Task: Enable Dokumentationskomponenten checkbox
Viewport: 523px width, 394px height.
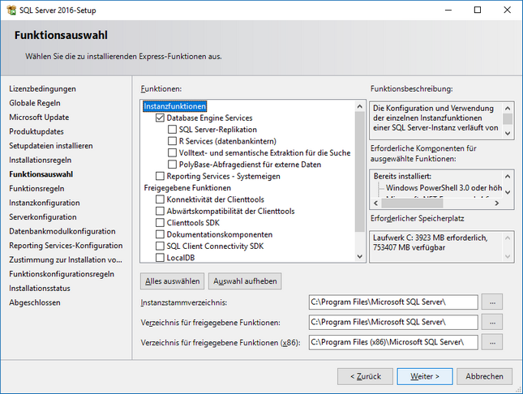Action: pos(160,234)
